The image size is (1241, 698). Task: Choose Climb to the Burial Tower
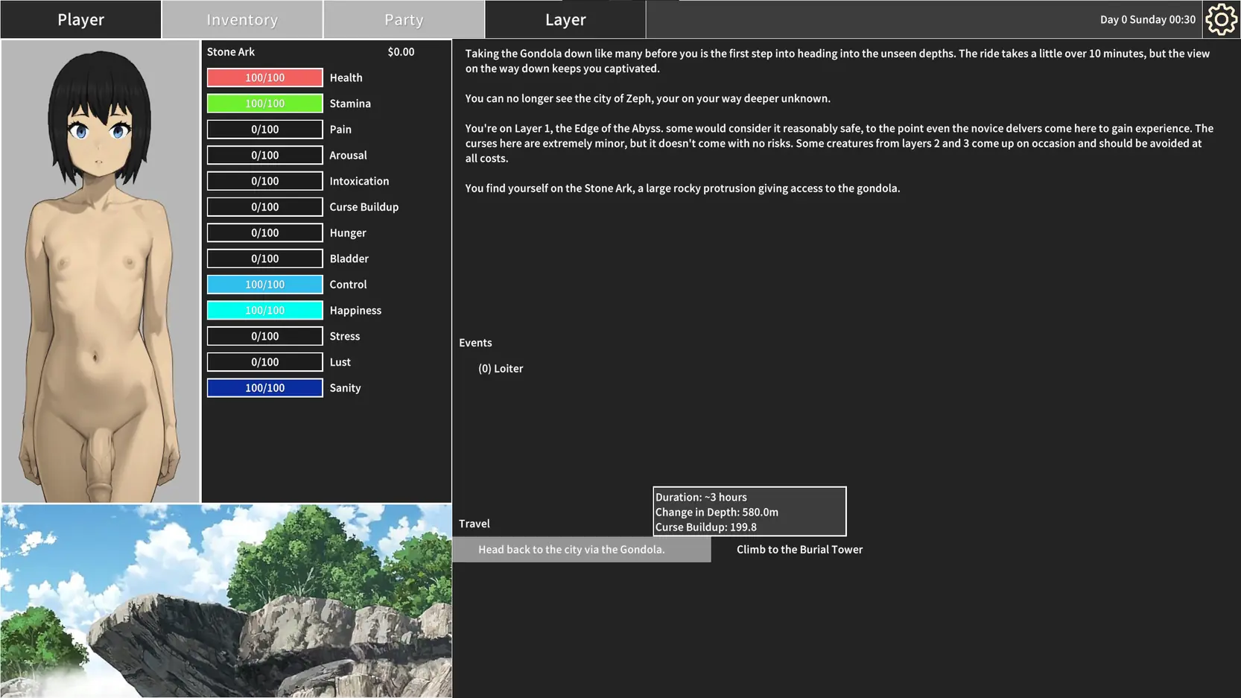point(799,550)
